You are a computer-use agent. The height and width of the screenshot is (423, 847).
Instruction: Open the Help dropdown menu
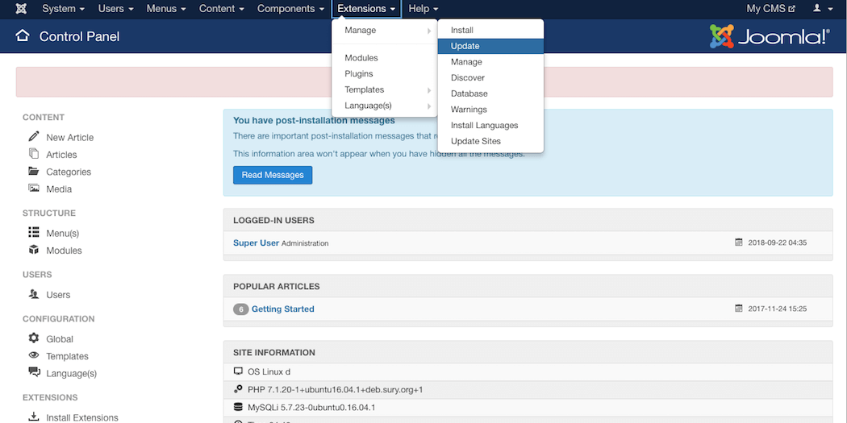423,9
